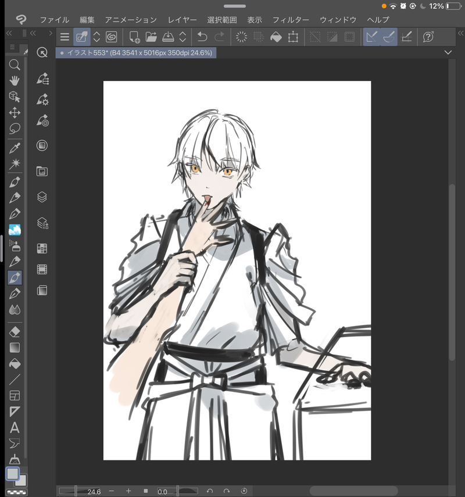Expand up-down arrows beside touch mode
This screenshot has height=497, width=465.
pyautogui.click(x=96, y=37)
